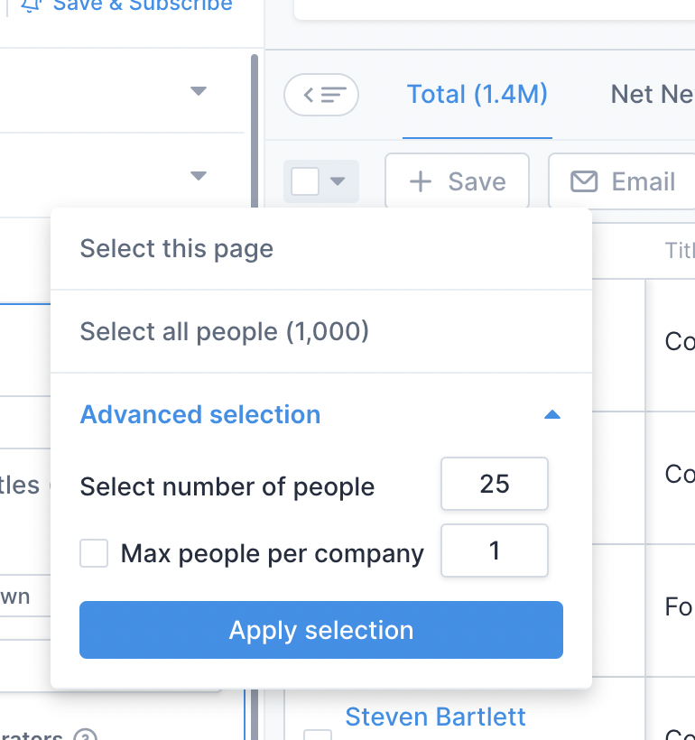Click the plus icon on the Save button
This screenshot has width=695, height=740.
point(421,181)
